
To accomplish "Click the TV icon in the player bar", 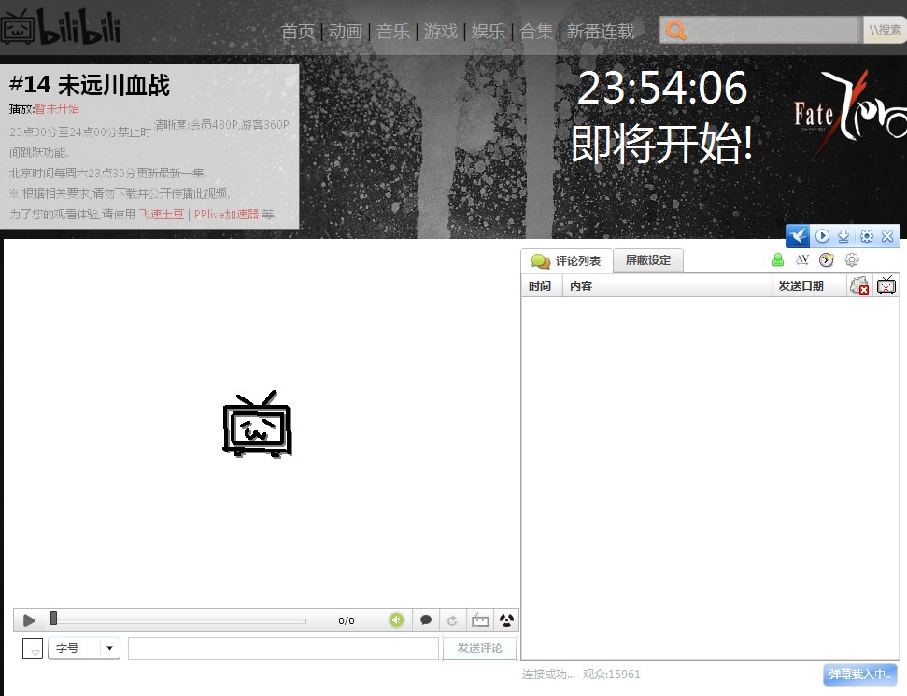I will coord(479,620).
